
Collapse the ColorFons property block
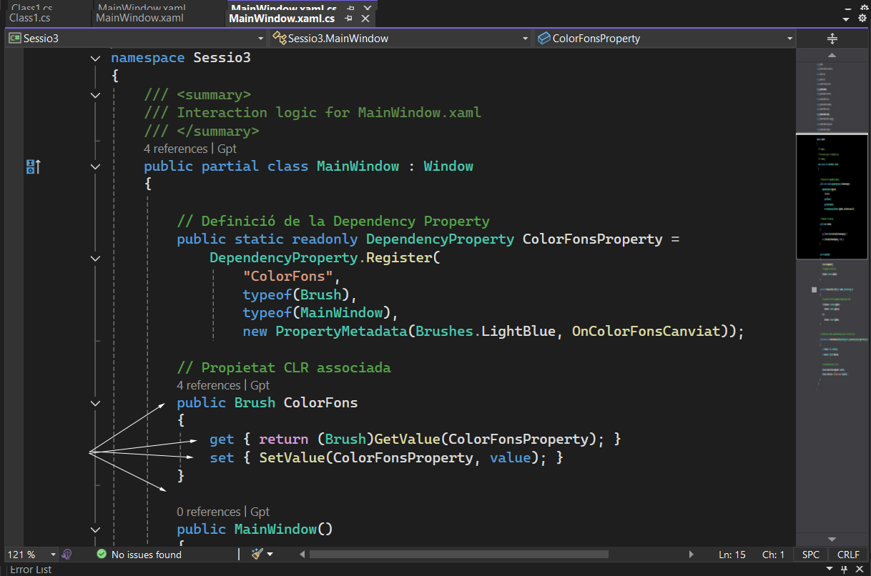(x=96, y=403)
